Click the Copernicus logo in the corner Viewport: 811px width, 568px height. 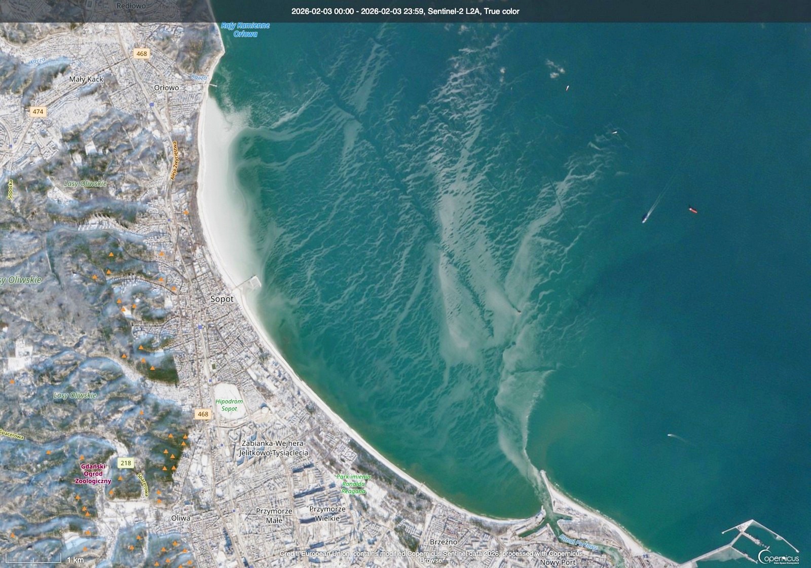[x=779, y=556]
